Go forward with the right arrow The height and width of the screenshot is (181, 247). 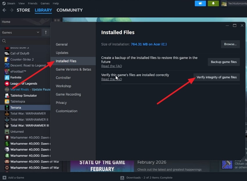tap(12, 10)
